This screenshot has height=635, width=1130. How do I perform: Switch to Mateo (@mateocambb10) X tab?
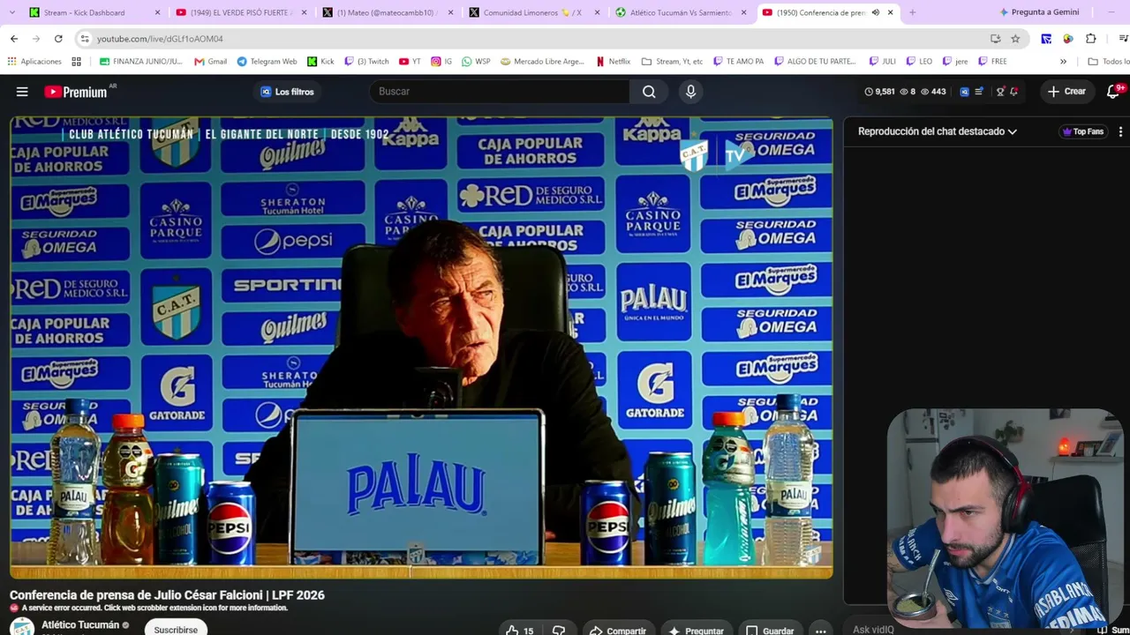(387, 12)
